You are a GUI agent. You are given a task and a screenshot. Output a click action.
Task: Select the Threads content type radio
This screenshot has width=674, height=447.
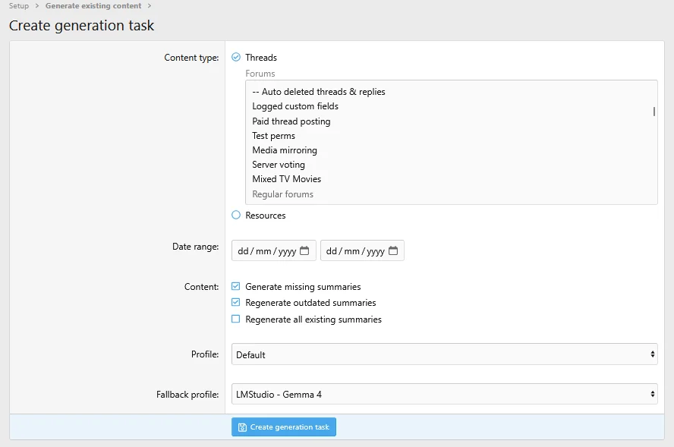click(x=236, y=57)
